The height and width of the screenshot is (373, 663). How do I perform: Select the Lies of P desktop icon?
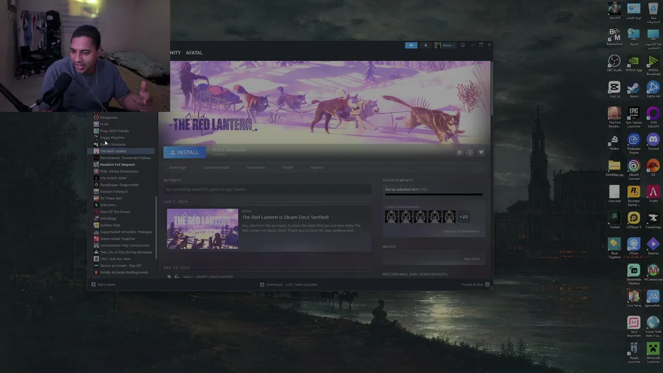[x=614, y=11]
